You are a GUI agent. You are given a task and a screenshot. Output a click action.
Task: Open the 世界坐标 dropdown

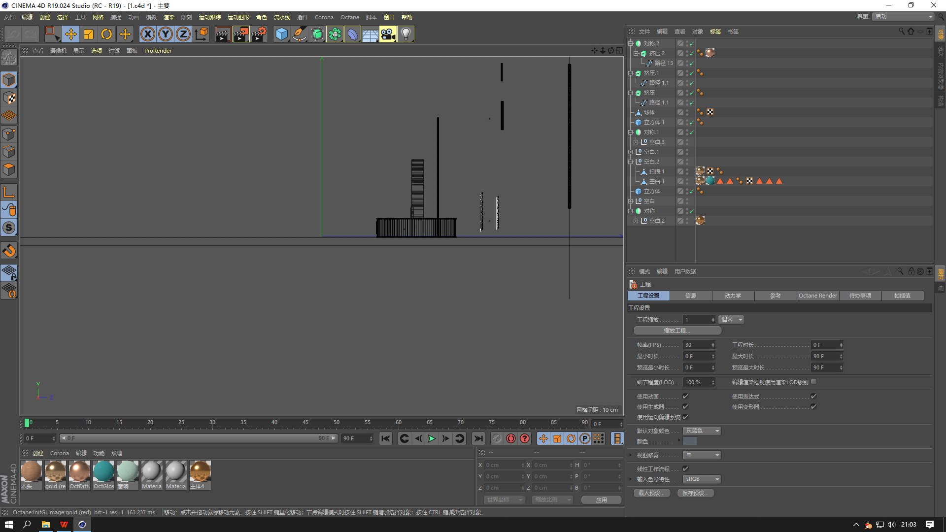[504, 499]
